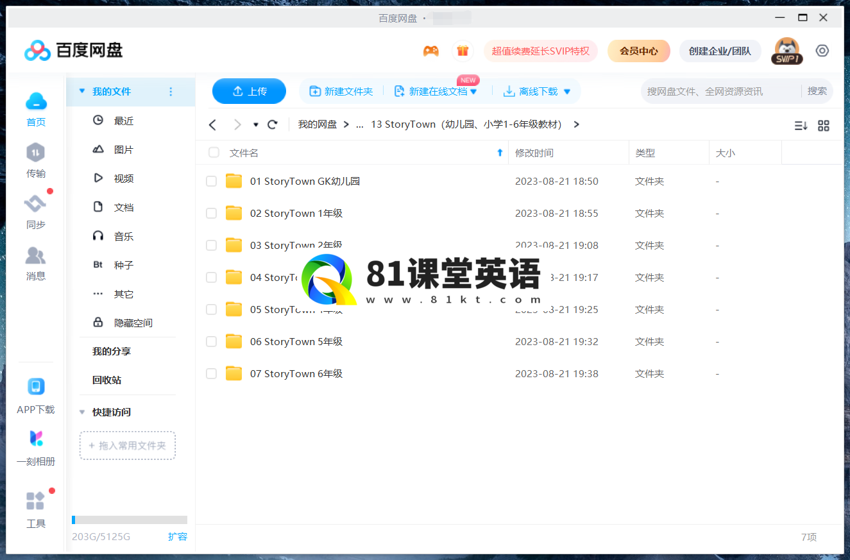Screen dimensions: 850x560
Task: Go back with the left arrow
Action: point(213,124)
